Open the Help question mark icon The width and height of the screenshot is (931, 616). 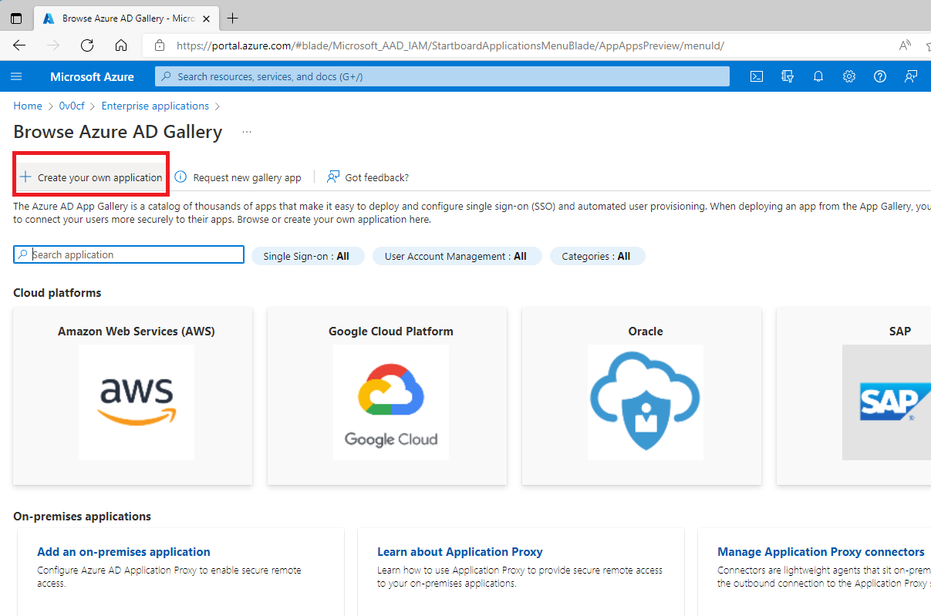click(x=880, y=76)
